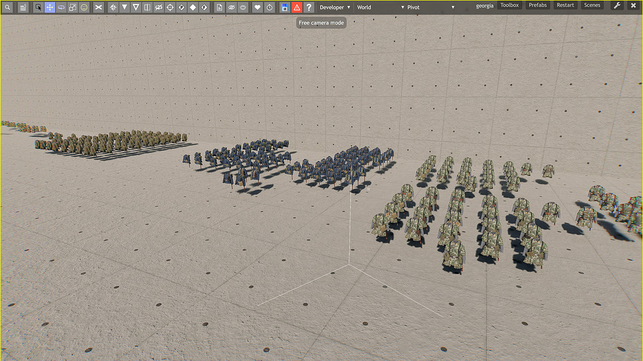Image resolution: width=643 pixels, height=361 pixels.
Task: Open the list menu icon
Action: pyautogui.click(x=23, y=7)
